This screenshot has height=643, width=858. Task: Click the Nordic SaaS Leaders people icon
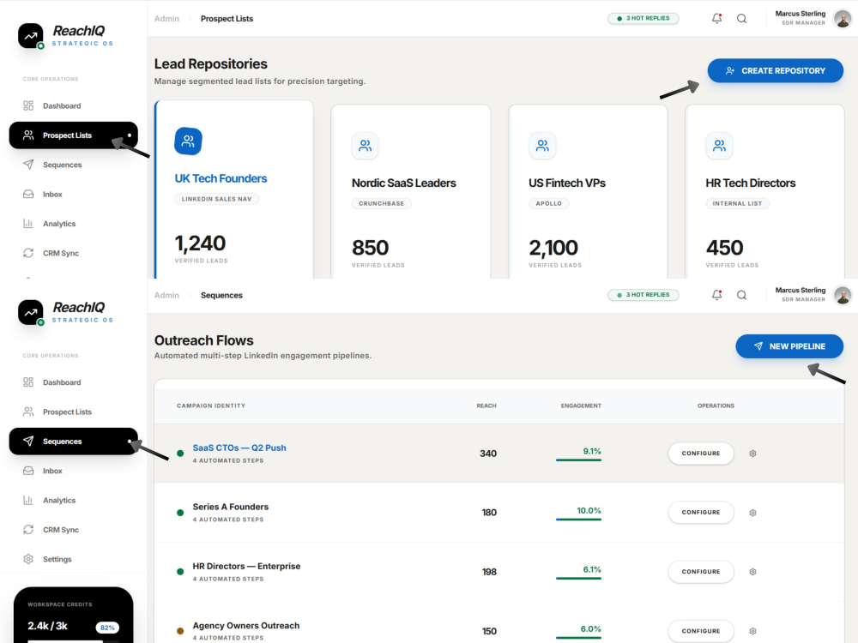[365, 146]
